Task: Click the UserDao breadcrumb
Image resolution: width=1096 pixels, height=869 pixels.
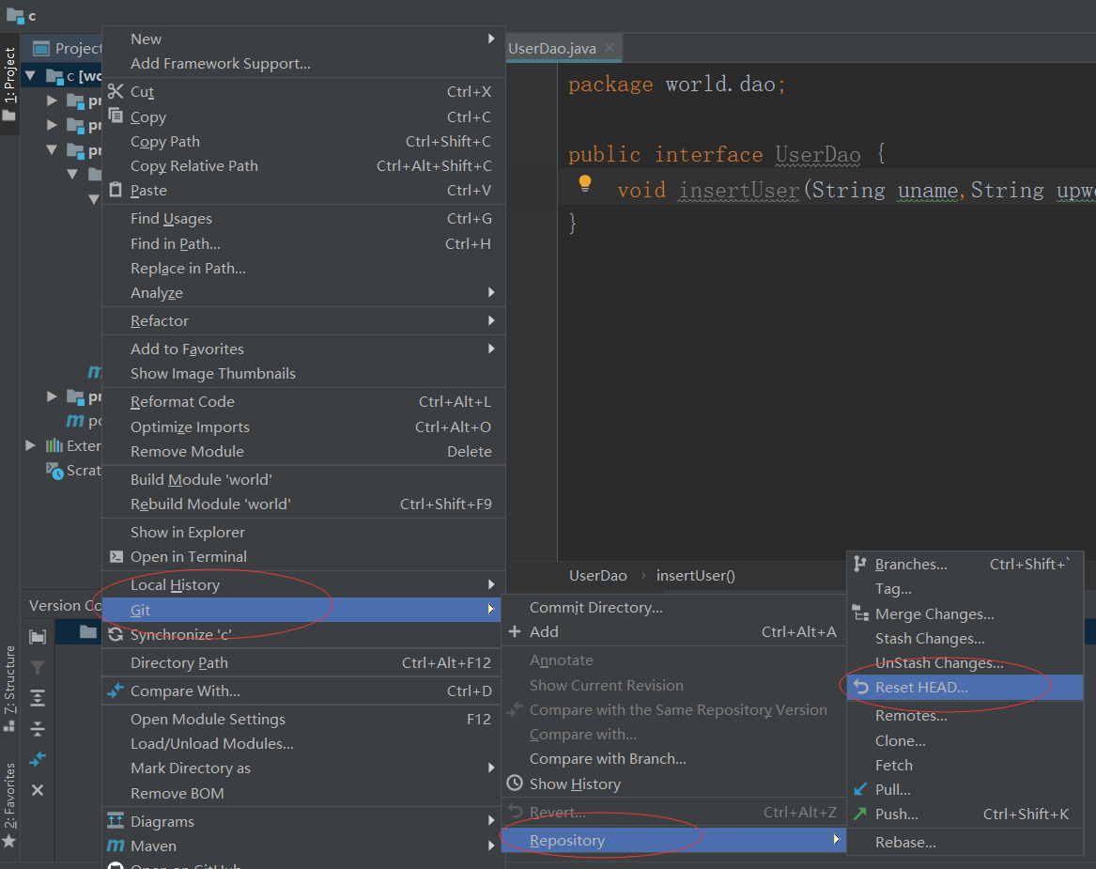Action: pos(597,575)
